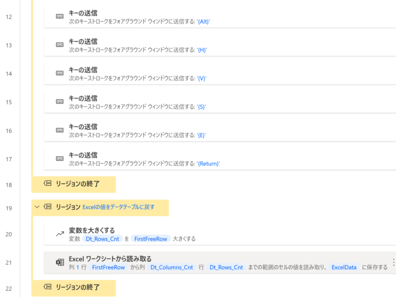Click the Excel worksheet icon on line 21
This screenshot has height=297, width=396.
[60, 262]
